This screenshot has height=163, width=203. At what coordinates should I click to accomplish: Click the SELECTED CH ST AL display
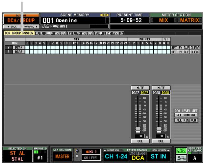[x=18, y=156]
